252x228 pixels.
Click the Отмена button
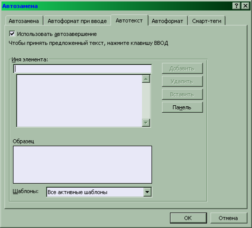228,218
